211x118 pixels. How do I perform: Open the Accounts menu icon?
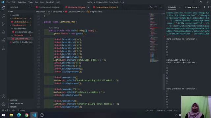point(4,96)
